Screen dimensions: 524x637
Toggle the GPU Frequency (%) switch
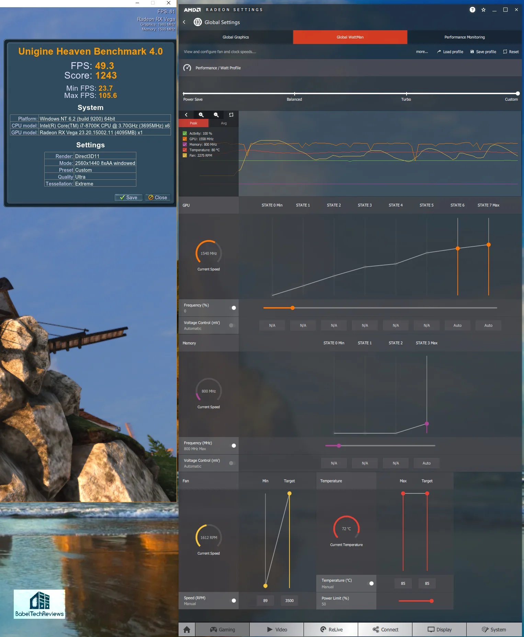232,308
